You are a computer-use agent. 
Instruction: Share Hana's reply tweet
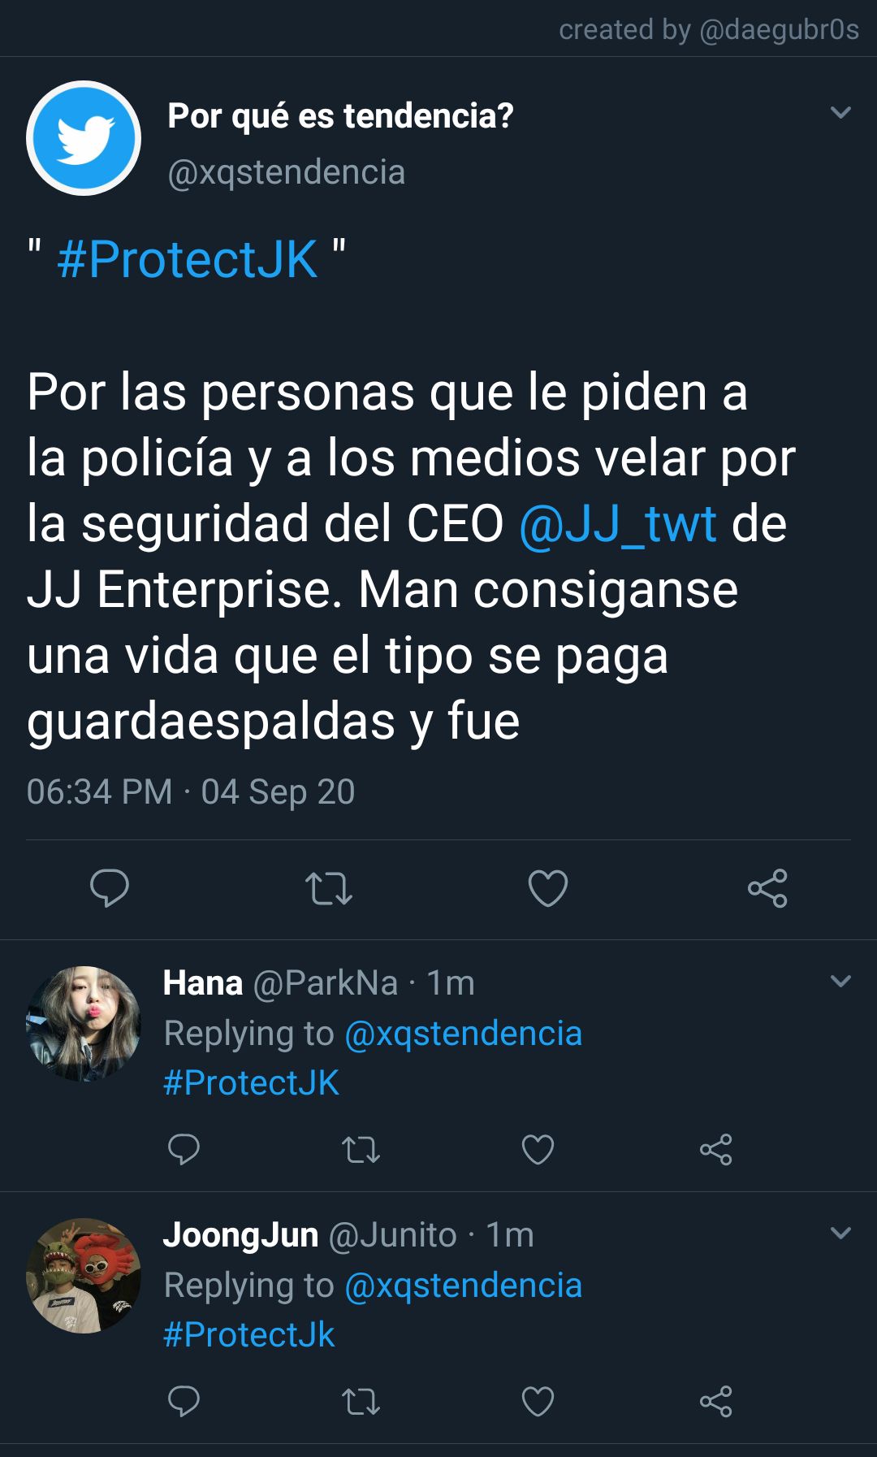tap(716, 1150)
